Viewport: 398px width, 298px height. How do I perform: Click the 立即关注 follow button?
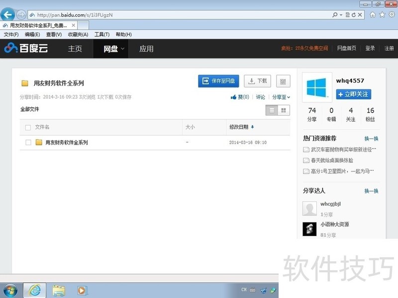coord(353,94)
